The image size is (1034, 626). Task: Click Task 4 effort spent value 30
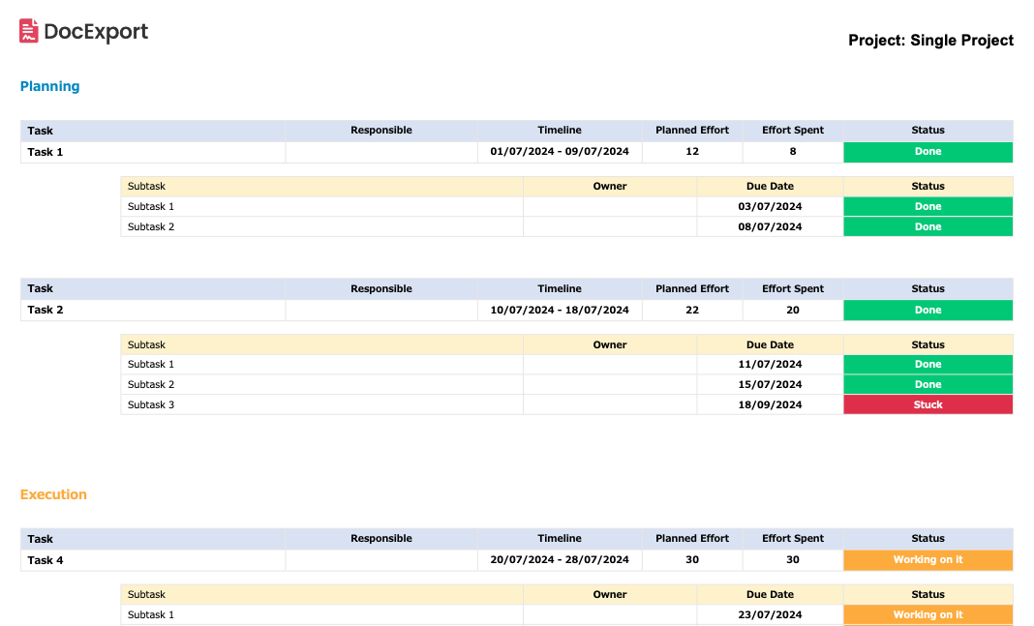793,560
